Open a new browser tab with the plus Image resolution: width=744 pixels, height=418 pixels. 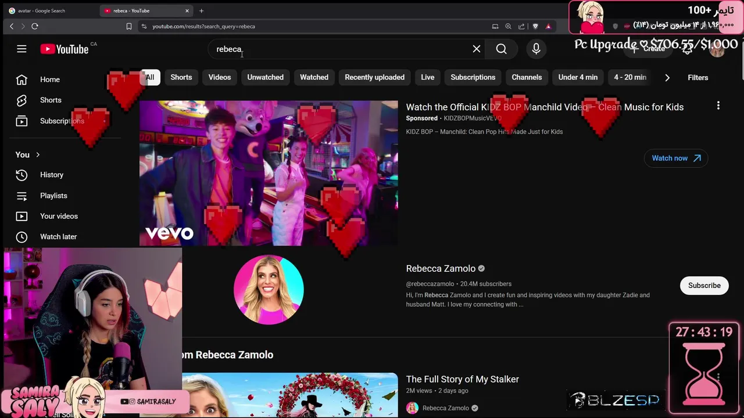pyautogui.click(x=201, y=10)
